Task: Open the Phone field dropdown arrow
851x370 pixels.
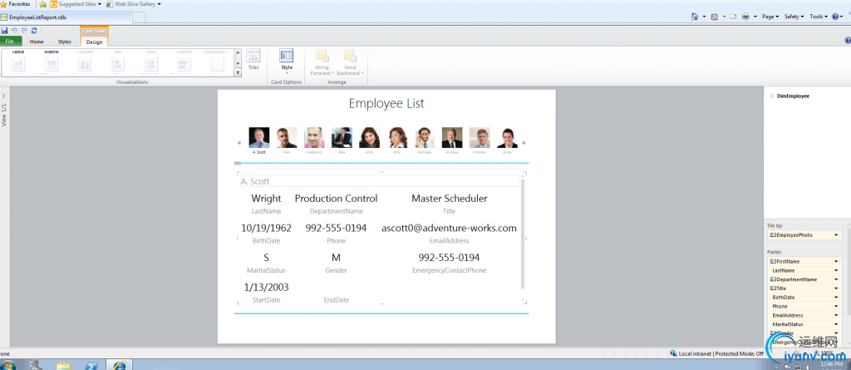Action: 836,307
